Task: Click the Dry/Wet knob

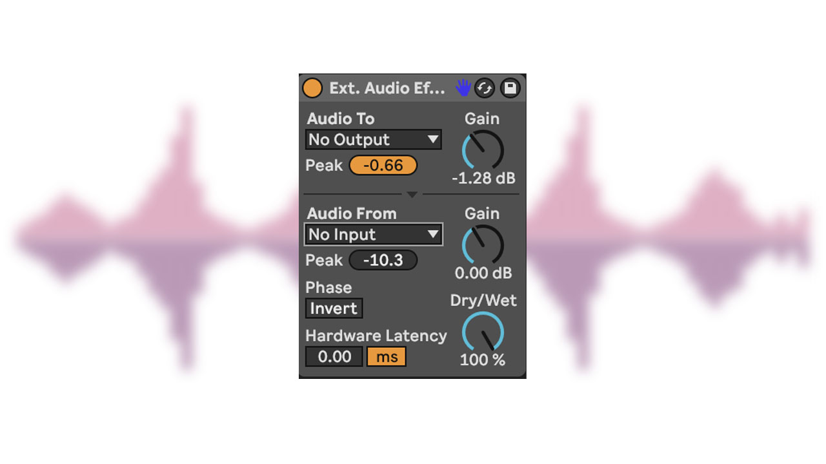Action: coord(483,332)
